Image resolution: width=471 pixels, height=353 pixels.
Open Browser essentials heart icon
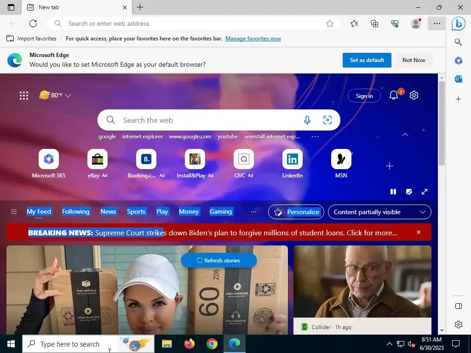(395, 23)
